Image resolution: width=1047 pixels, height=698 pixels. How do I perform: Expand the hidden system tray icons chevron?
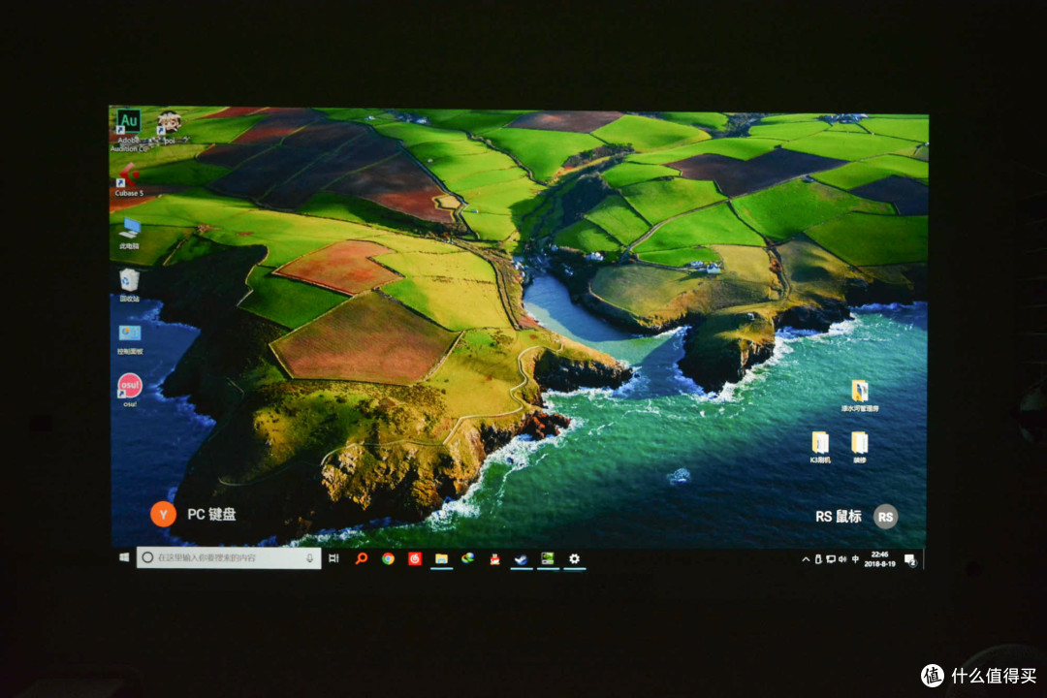pyautogui.click(x=806, y=559)
